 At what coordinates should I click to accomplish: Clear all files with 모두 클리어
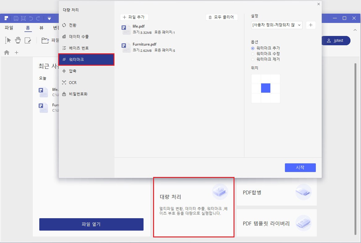click(x=221, y=17)
